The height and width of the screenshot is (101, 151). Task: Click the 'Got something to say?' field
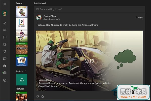click(x=89, y=9)
